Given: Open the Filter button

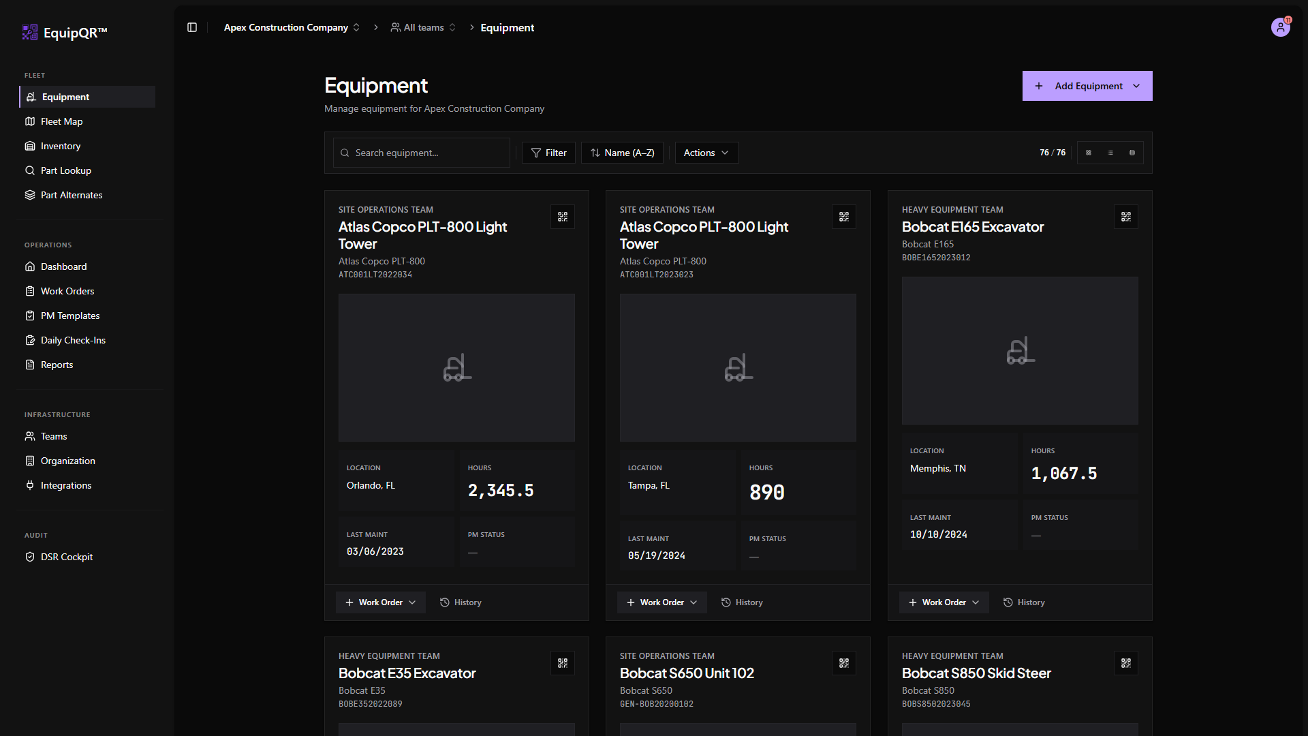Looking at the screenshot, I should click(x=548, y=153).
